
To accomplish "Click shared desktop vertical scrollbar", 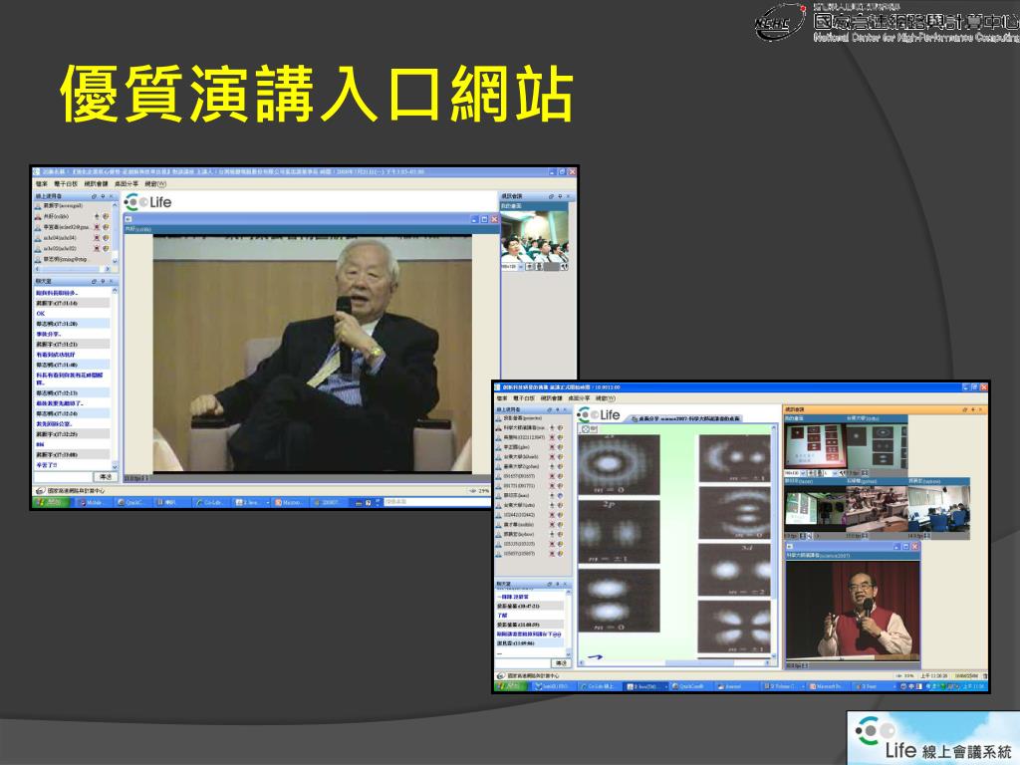I will [774, 544].
